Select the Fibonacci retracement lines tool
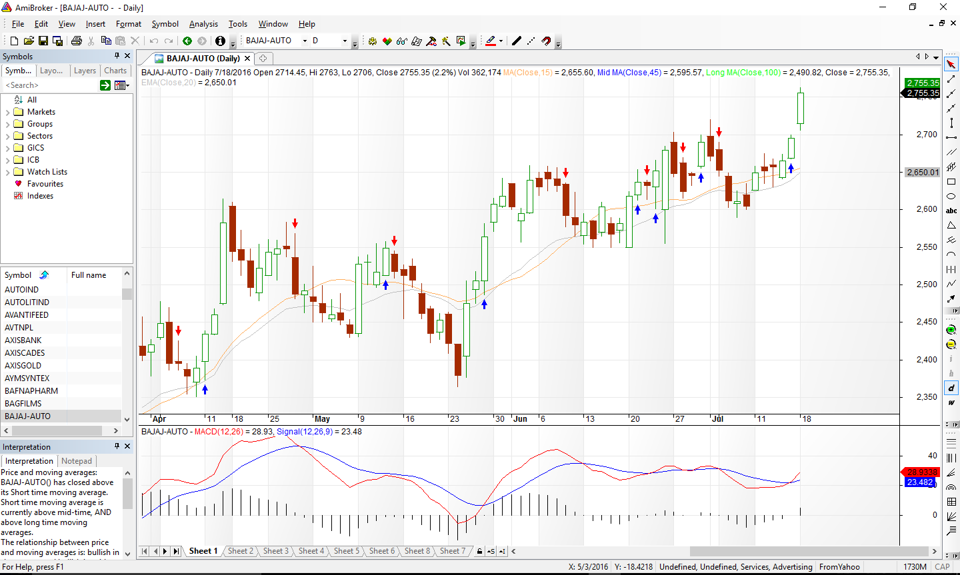 point(951,443)
